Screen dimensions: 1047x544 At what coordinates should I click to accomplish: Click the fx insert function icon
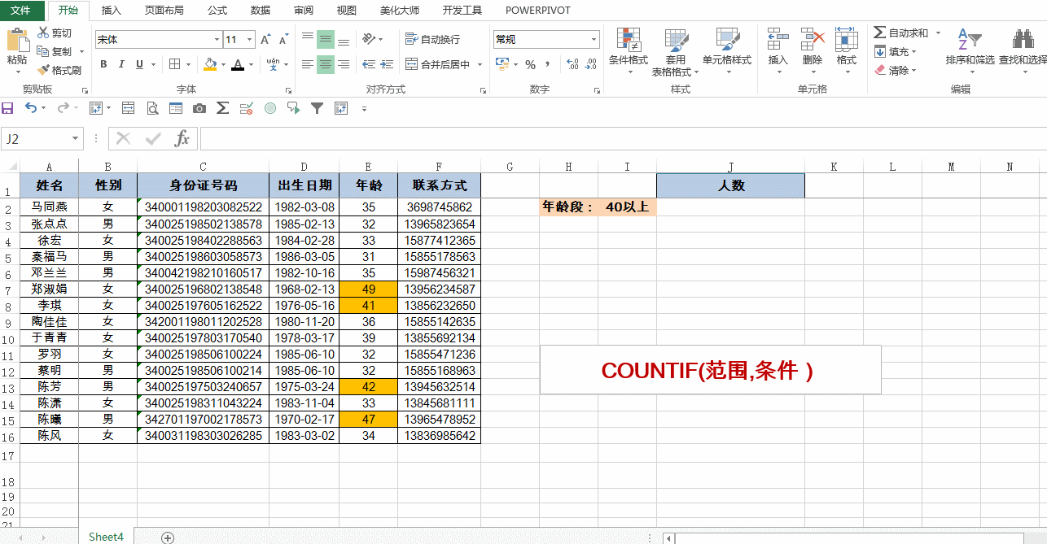[182, 138]
